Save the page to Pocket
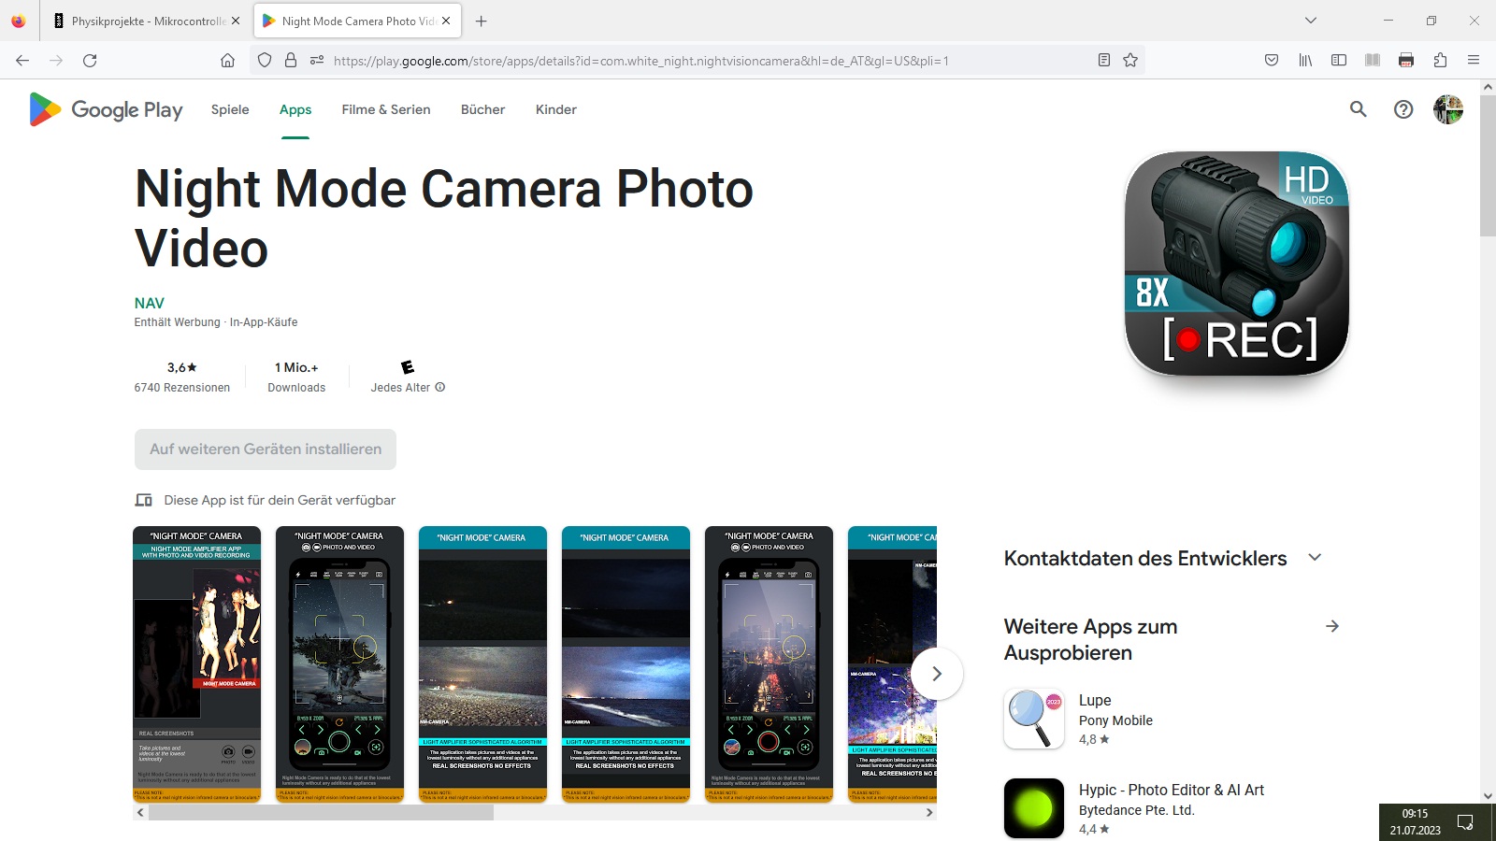Viewport: 1496px width, 841px height. pos(1272,61)
